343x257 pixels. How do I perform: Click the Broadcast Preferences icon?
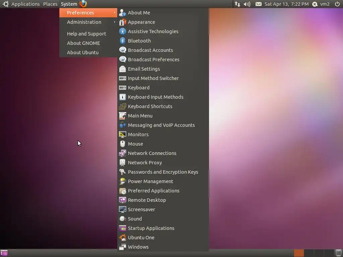pos(123,60)
